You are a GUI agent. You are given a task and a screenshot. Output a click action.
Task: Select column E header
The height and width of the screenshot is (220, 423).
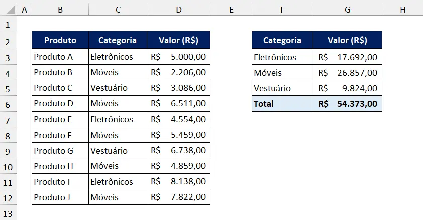[231, 9]
